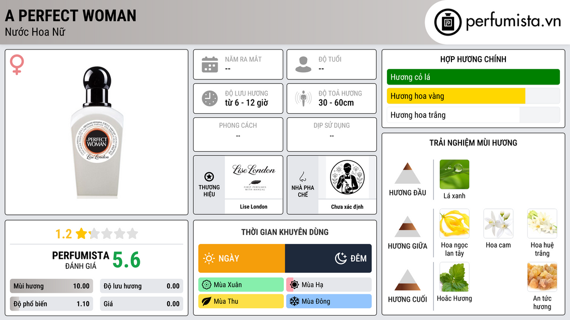570x320 pixels.
Task: Click the Hợp hương chính heading
Action: point(473,59)
